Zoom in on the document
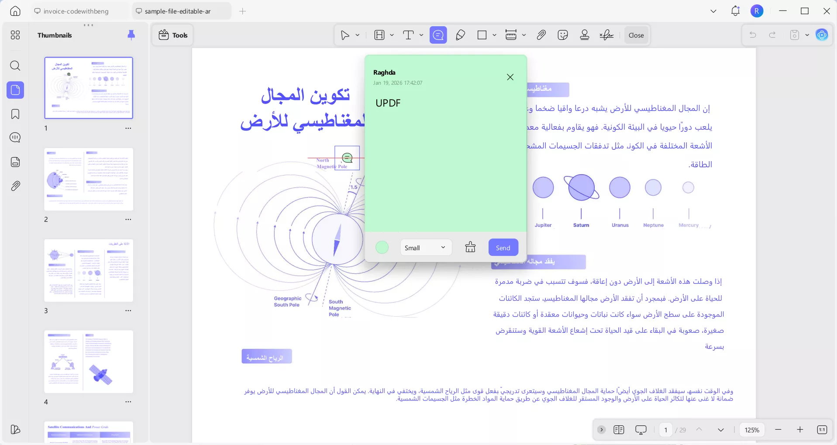The image size is (837, 445). pos(800,430)
